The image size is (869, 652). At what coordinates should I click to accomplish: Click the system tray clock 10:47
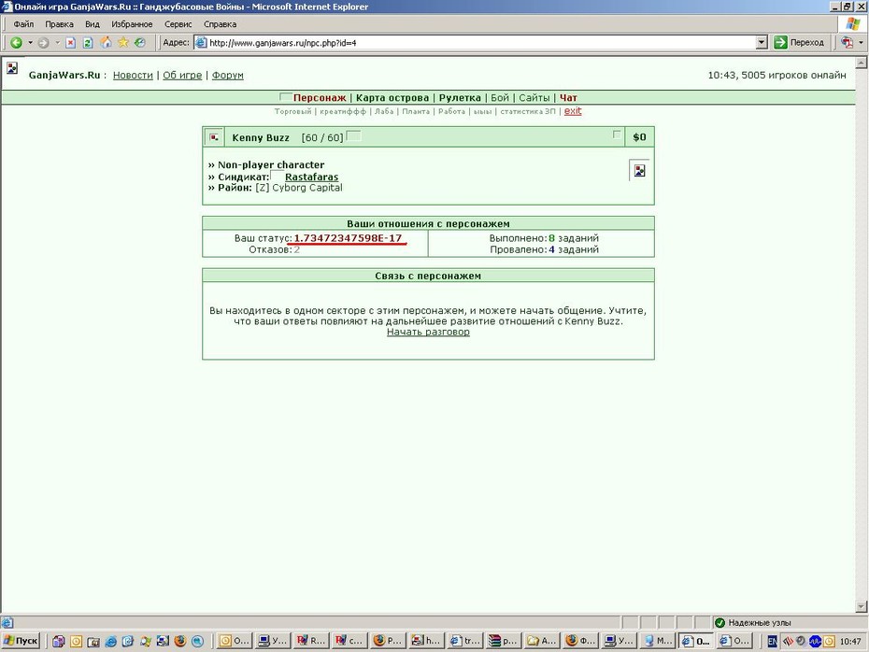tap(850, 642)
